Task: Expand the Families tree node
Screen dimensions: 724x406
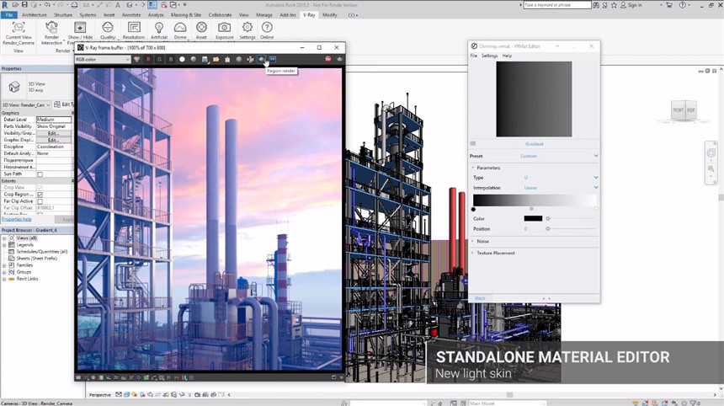Action: [x=5, y=265]
